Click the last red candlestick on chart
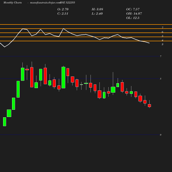This screenshot has width=172, height=172. pos(149,106)
